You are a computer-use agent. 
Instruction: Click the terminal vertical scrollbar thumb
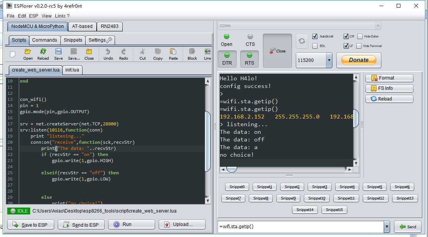coord(356,118)
